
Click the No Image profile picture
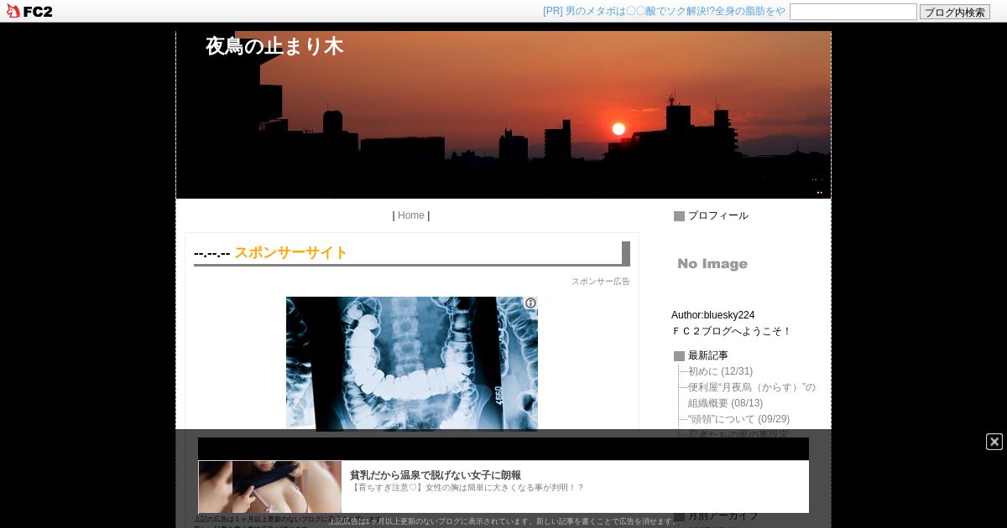tap(712, 264)
